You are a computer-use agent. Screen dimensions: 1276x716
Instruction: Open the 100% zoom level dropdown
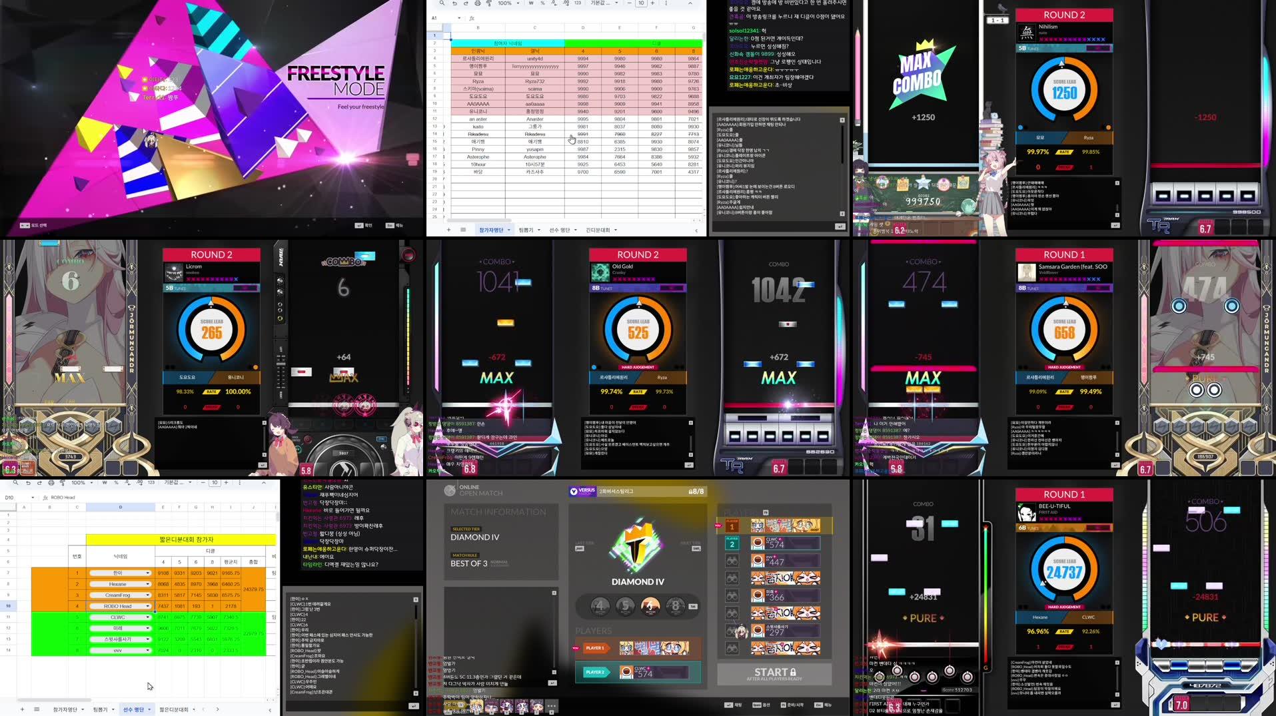coord(506,3)
